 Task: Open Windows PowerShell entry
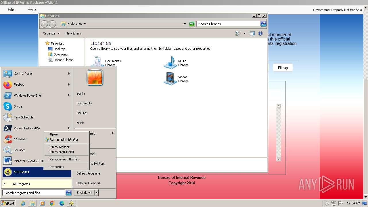(37, 95)
